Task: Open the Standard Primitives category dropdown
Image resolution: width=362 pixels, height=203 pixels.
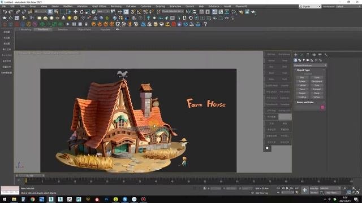Action: 310,65
